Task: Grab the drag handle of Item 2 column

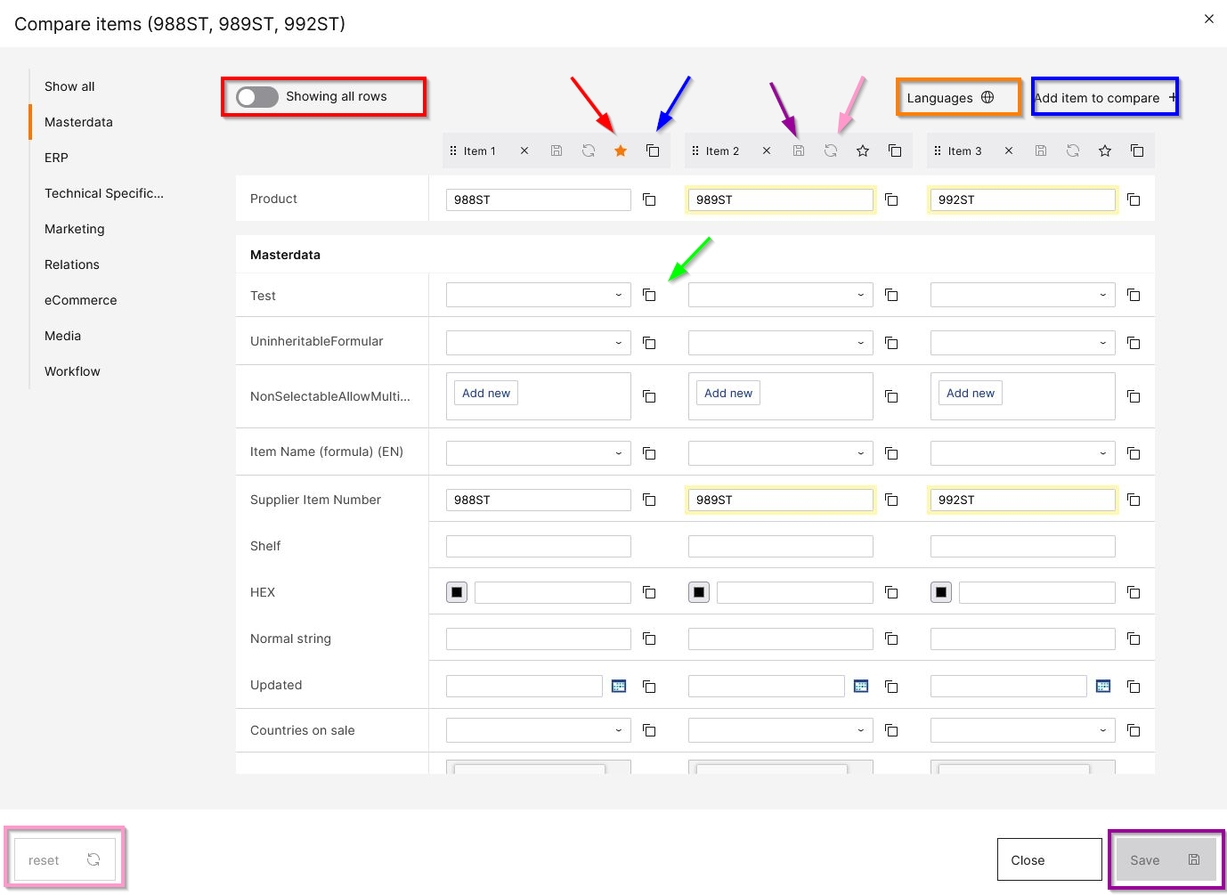Action: tap(695, 151)
